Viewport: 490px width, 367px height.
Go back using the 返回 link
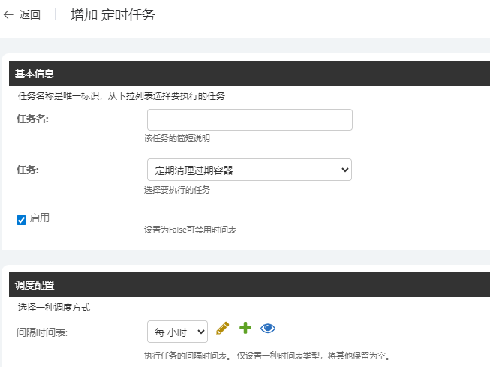32,15
